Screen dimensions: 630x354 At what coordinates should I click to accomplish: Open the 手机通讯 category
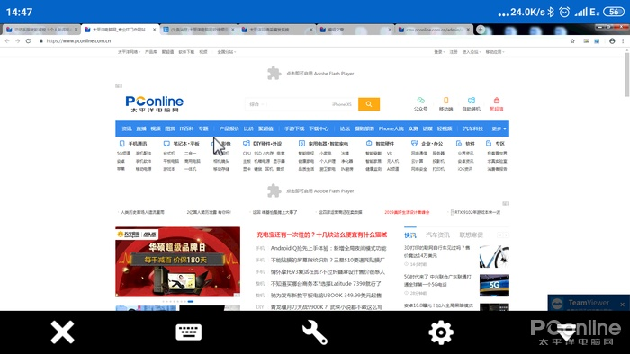click(x=133, y=143)
